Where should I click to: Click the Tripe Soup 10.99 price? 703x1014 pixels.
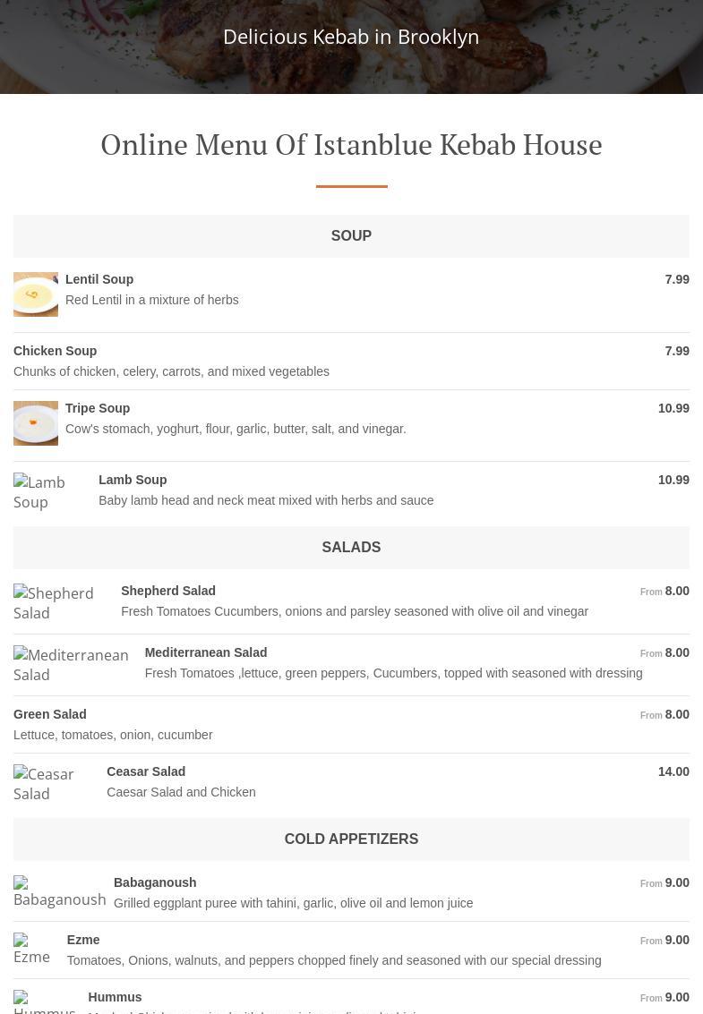[673, 408]
